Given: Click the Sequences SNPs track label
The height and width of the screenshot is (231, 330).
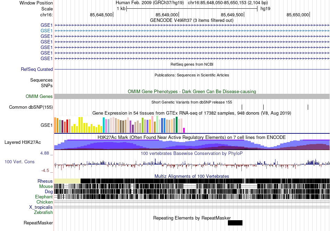Looking at the screenshot, I should coord(41,83).
